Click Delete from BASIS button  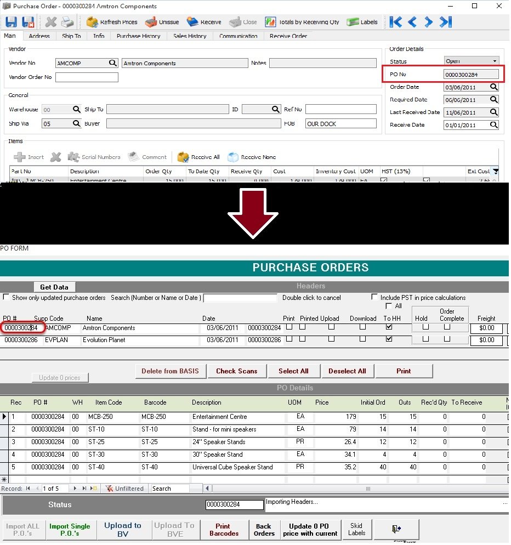171,372
